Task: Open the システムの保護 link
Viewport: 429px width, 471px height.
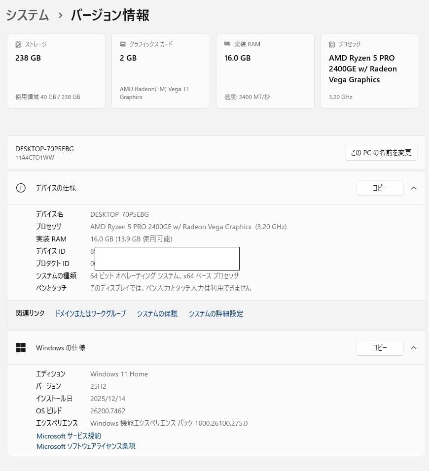Action: click(x=157, y=313)
